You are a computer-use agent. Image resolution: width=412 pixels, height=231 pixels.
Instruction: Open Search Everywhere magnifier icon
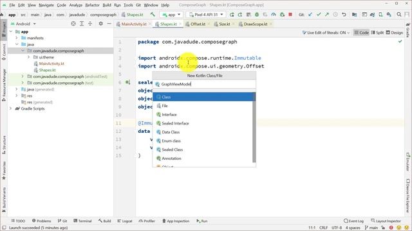(399, 15)
